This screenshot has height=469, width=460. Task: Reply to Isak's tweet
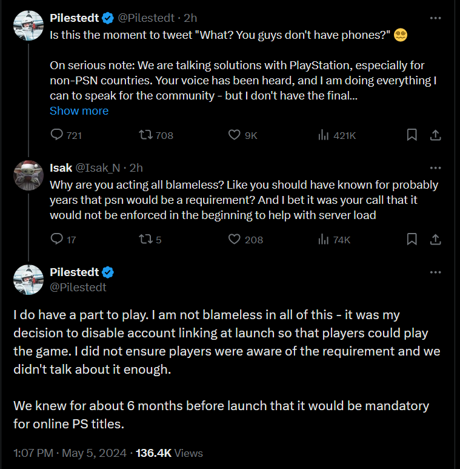(x=56, y=240)
